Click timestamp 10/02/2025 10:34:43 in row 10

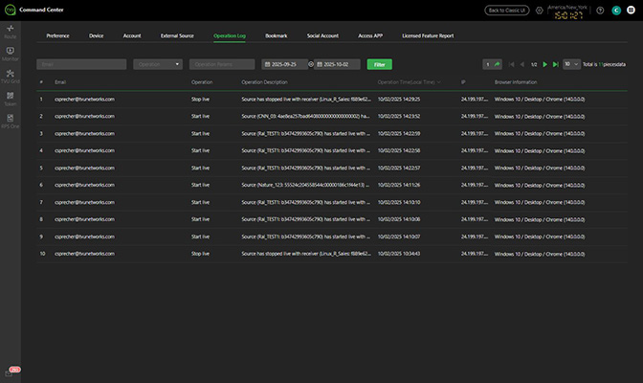click(399, 254)
